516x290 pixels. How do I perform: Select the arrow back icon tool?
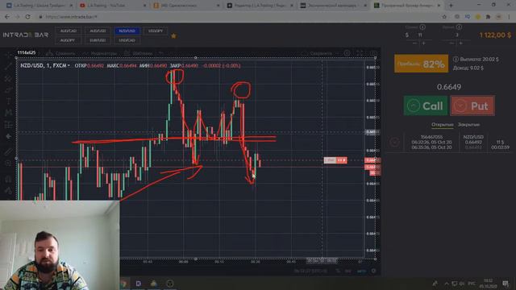point(8,136)
